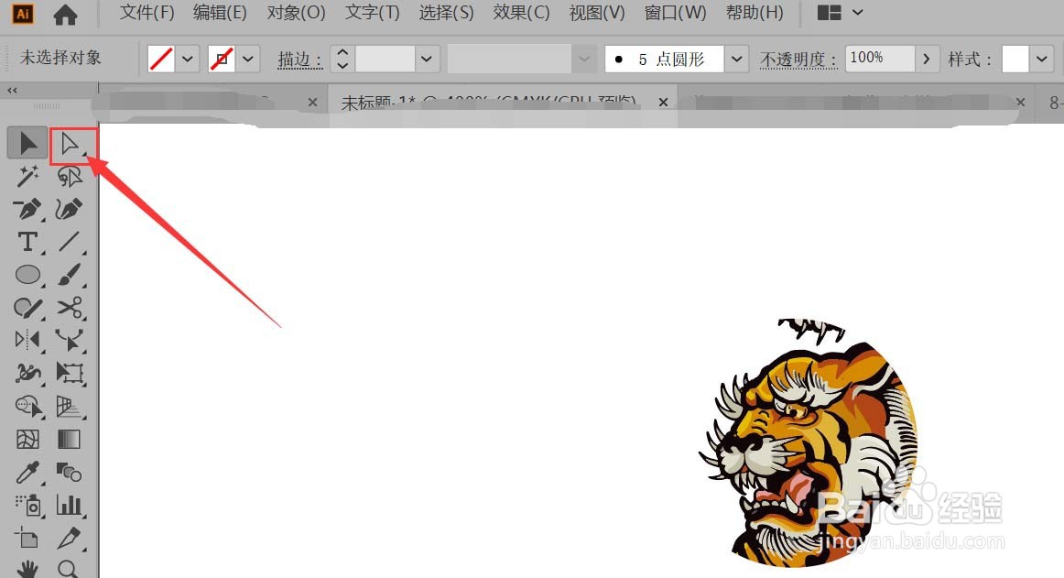The image size is (1064, 578).
Task: Activate the Shape Builder tool
Action: 27,406
